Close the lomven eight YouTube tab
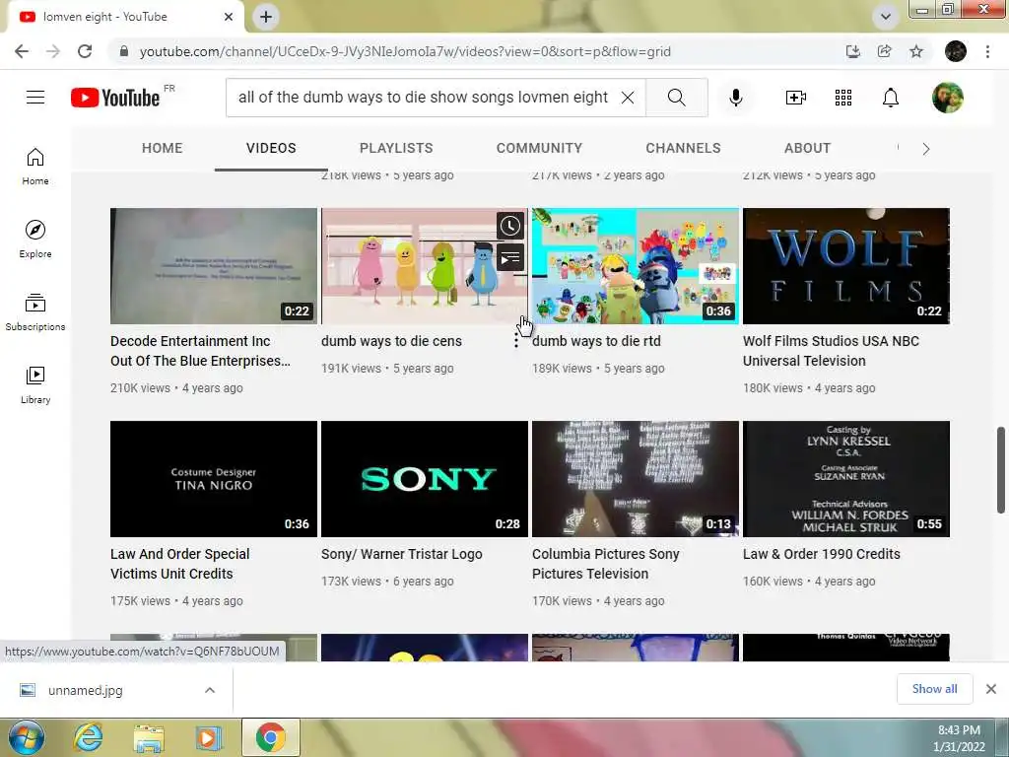The image size is (1009, 757). pos(229,17)
